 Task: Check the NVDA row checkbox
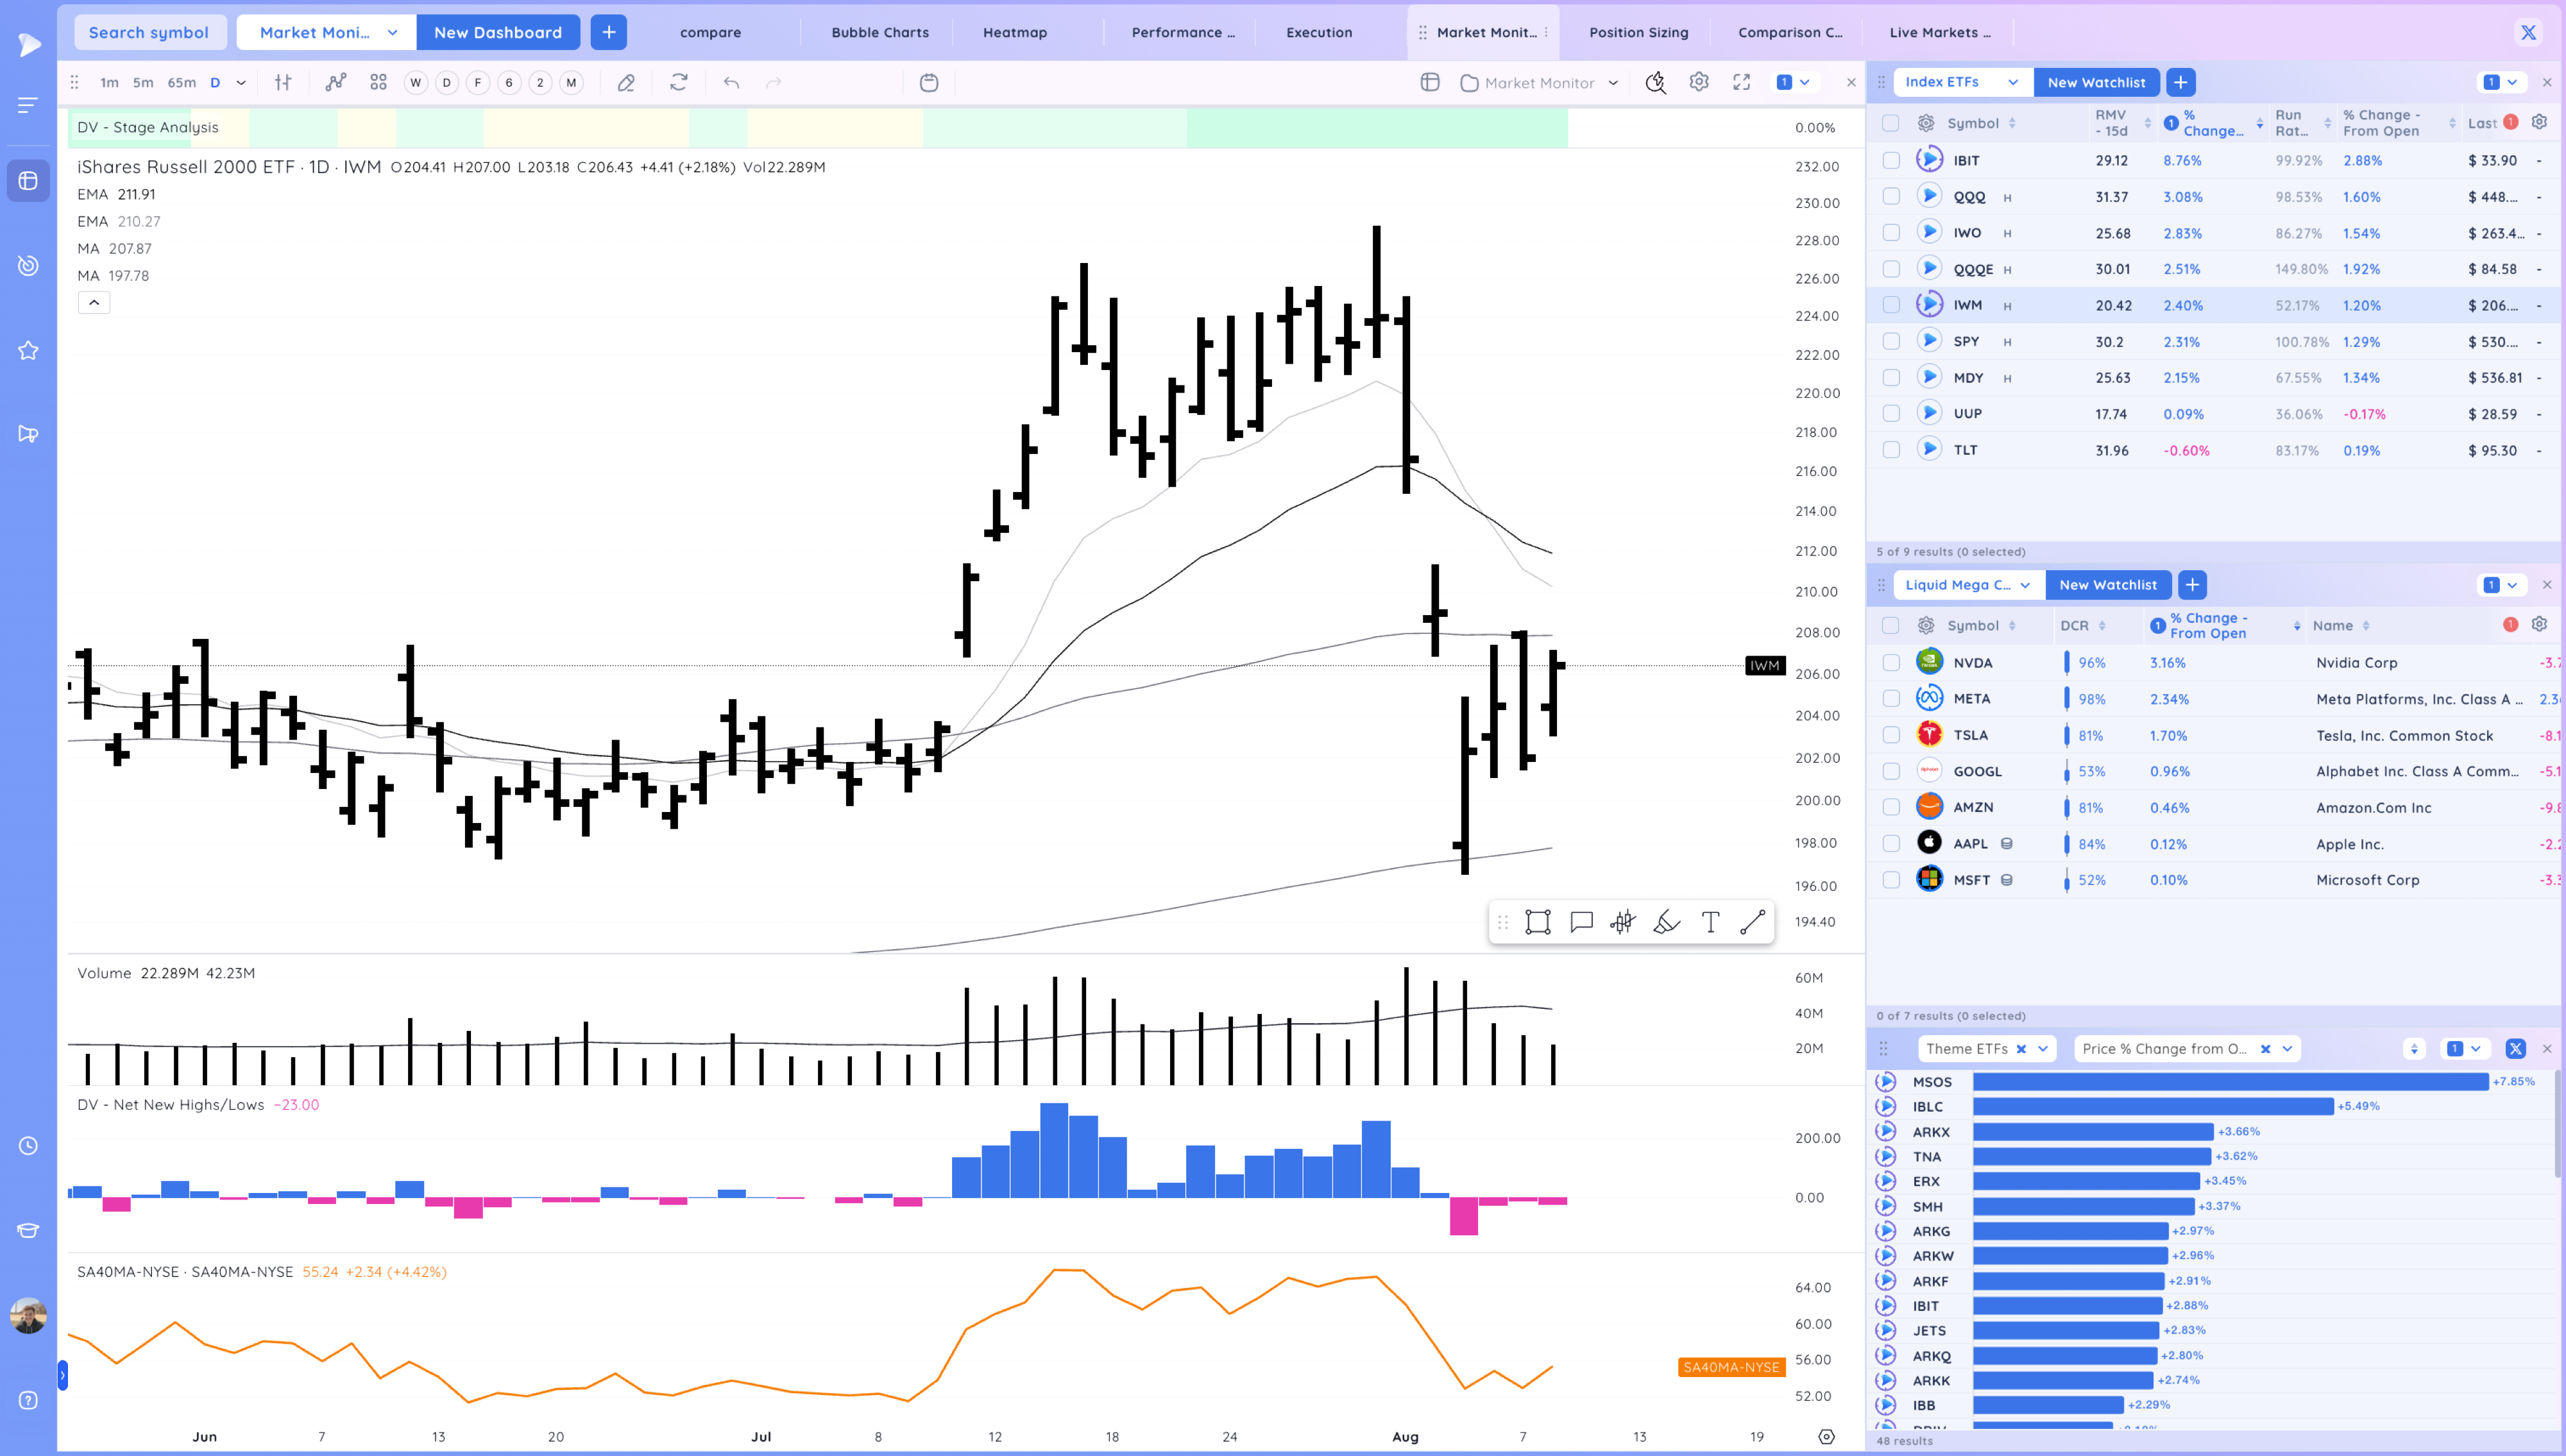1891,663
